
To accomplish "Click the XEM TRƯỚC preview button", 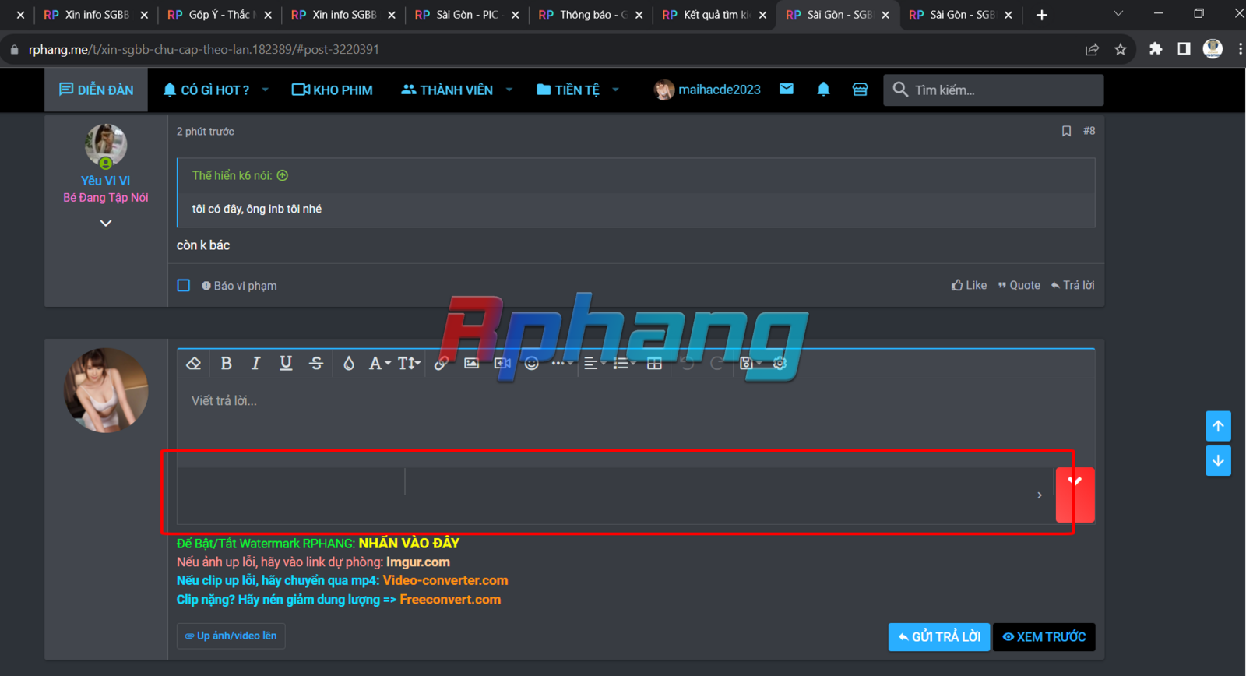I will tap(1044, 637).
